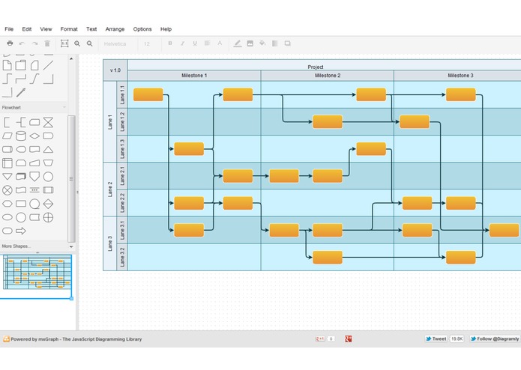Click the red Google Plus icon
521x370 pixels.
tap(349, 339)
